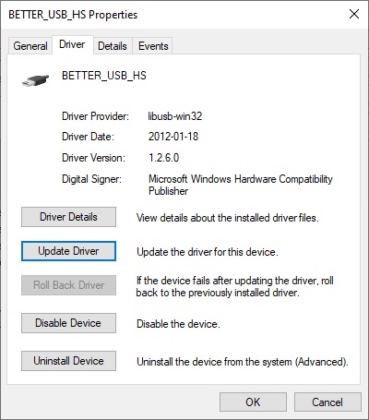Viewport: 369px width, 420px height.
Task: Click the Uninstall Device button
Action: pyautogui.click(x=68, y=361)
